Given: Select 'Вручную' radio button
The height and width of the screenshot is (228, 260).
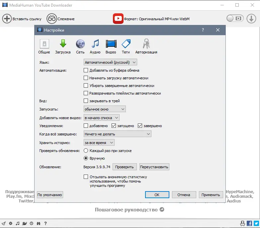Looking at the screenshot, I should (x=86, y=158).
